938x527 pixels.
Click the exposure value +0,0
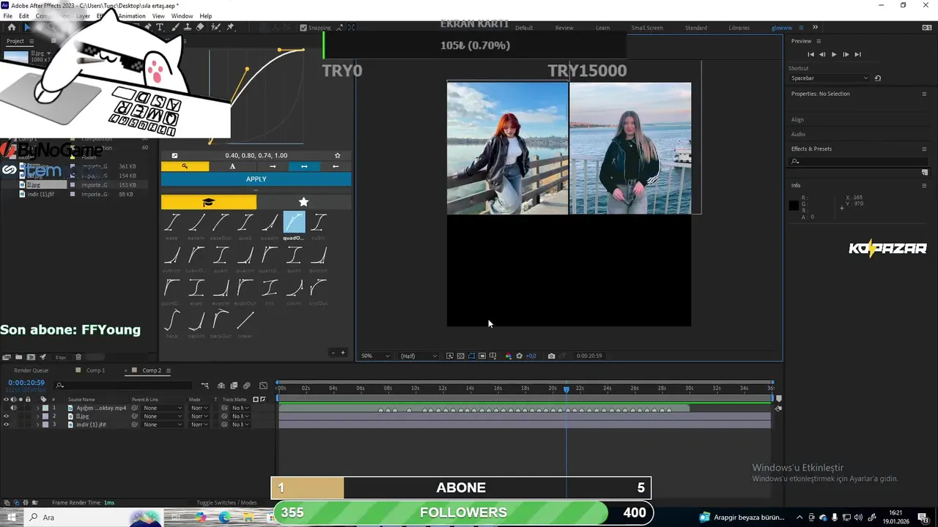tap(531, 356)
